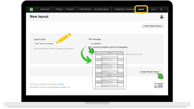
Task: Select 3 columns smaller assignee column option
Action: click(89, 47)
